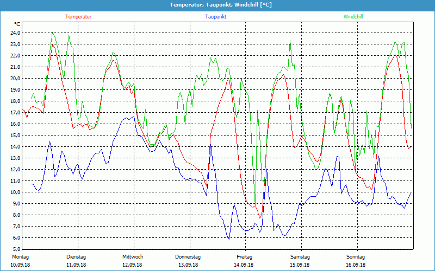Click the red Temperatur legend label
Viewport: 435px width, 271px height.
(x=78, y=17)
